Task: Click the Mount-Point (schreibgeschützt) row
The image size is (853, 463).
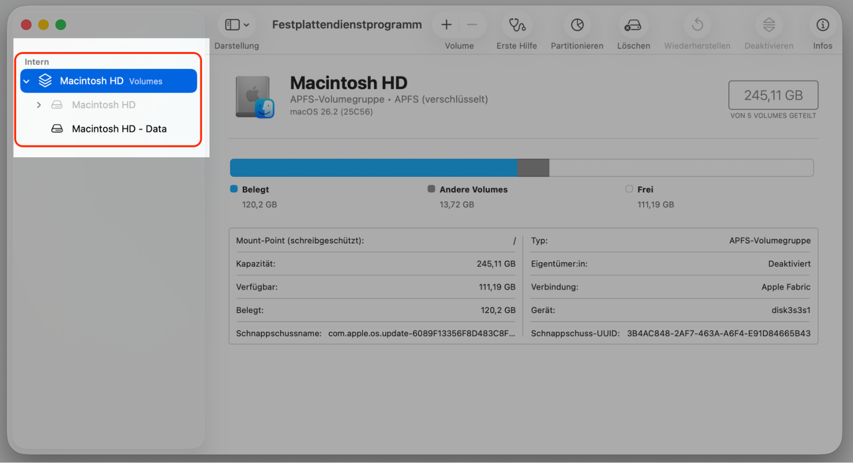Action: point(376,240)
